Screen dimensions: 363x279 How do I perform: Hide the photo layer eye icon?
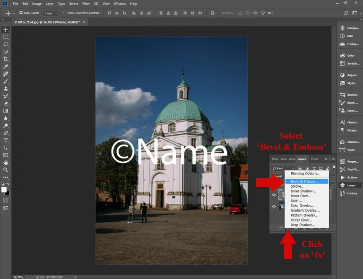(274, 206)
